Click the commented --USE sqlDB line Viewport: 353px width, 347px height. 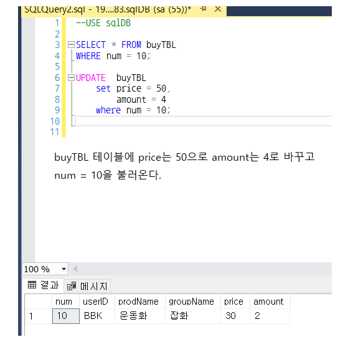103,23
